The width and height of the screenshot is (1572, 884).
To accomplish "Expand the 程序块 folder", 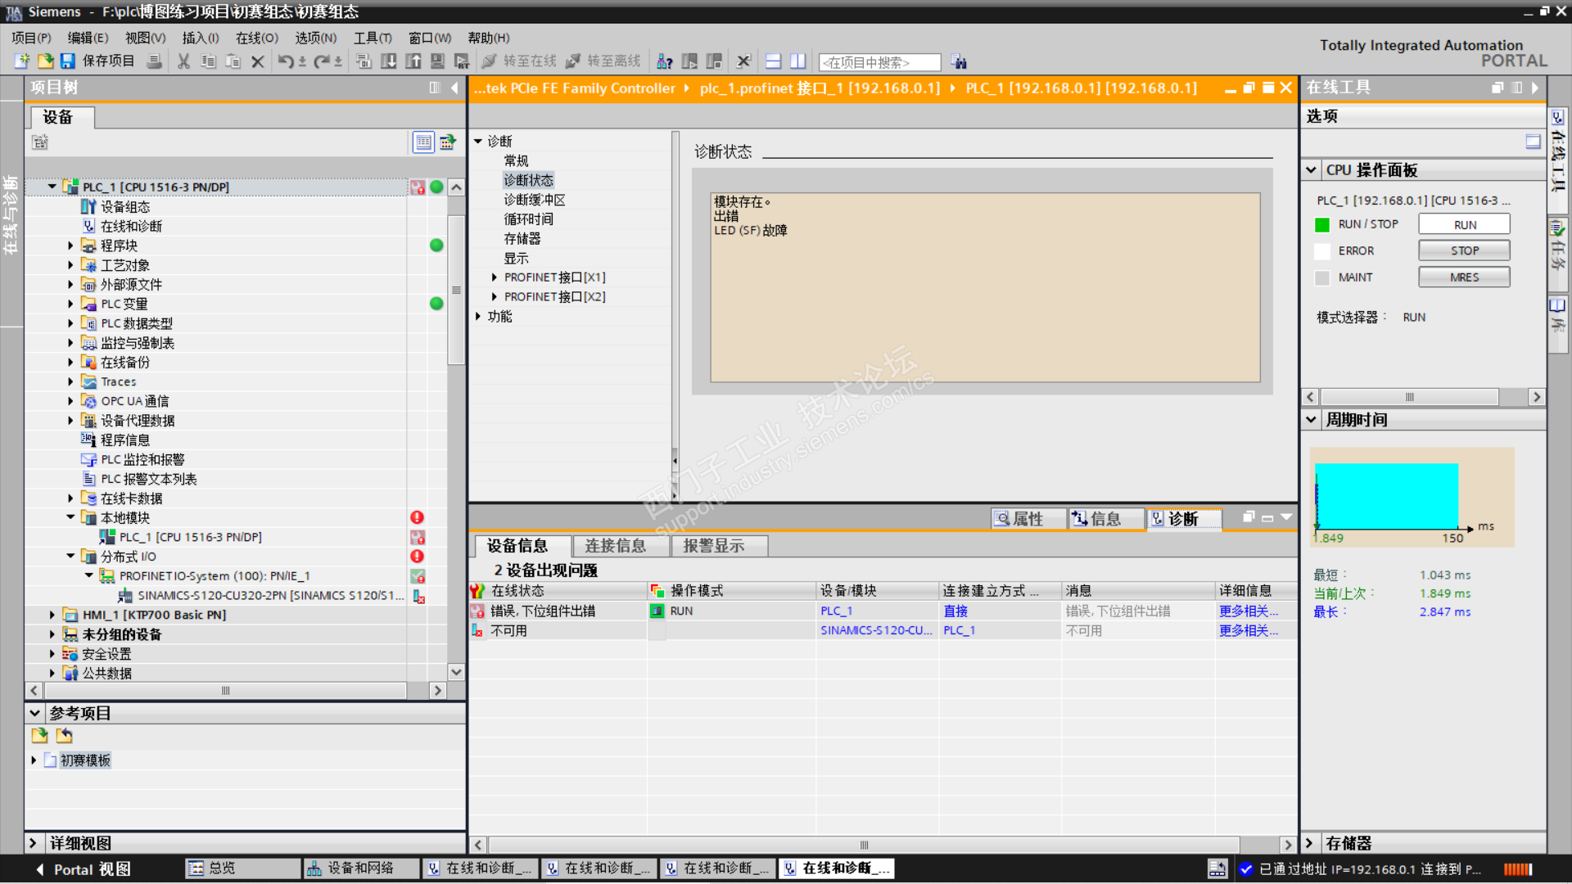I will 70,246.
